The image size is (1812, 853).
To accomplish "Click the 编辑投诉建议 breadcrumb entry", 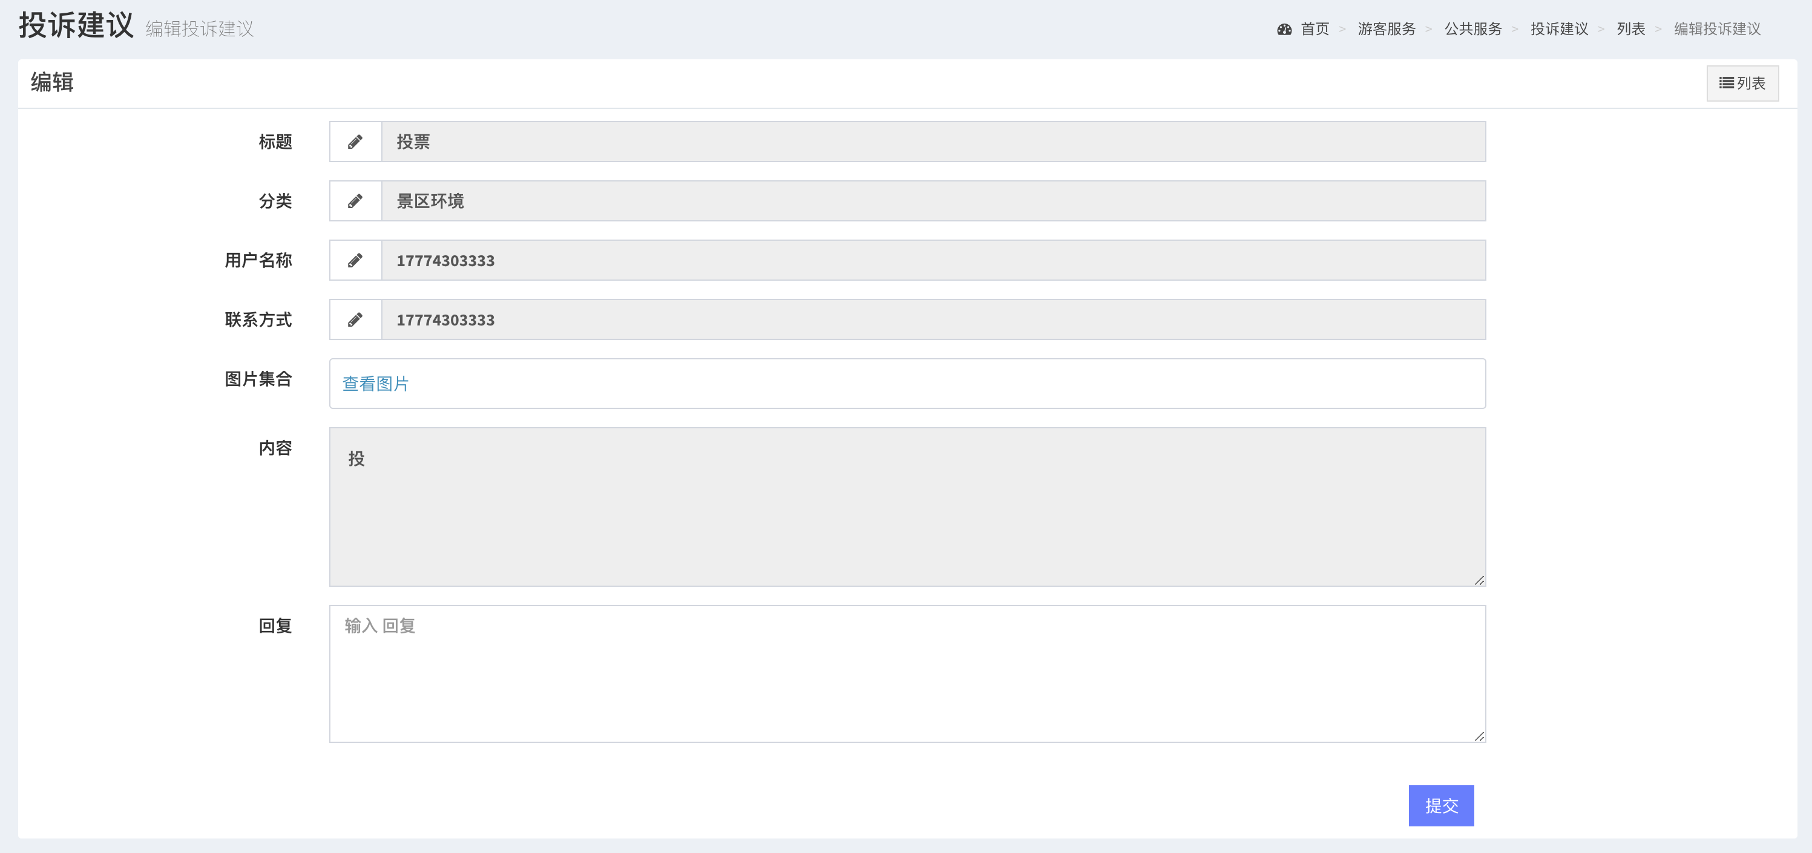I will (x=1717, y=29).
